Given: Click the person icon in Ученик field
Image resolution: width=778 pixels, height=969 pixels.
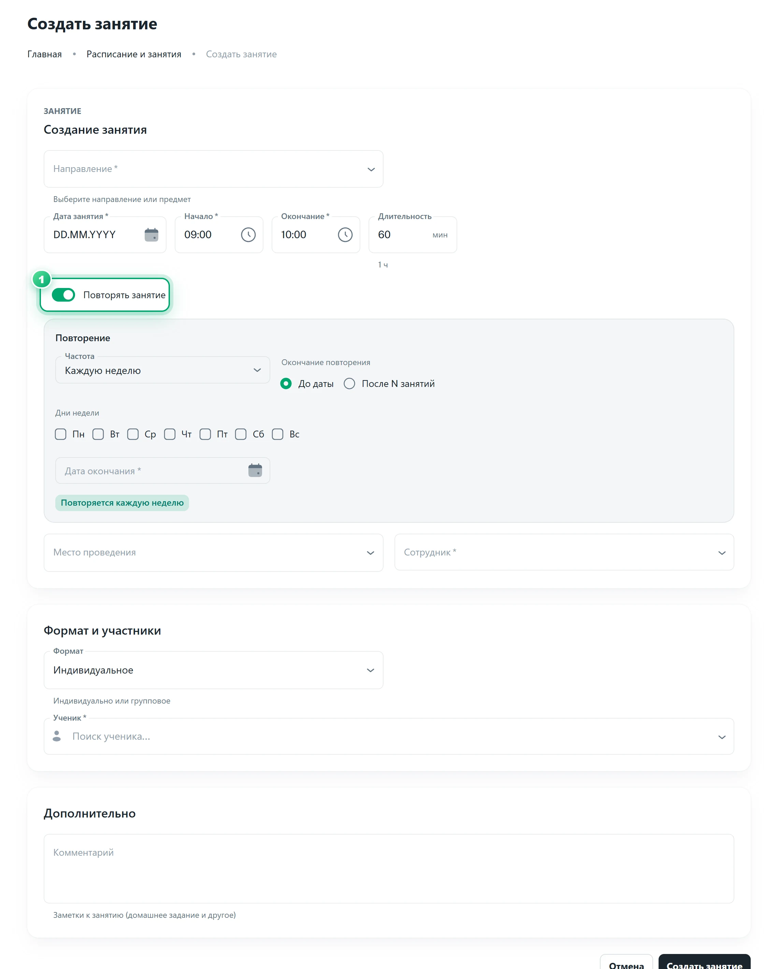Looking at the screenshot, I should (x=57, y=736).
